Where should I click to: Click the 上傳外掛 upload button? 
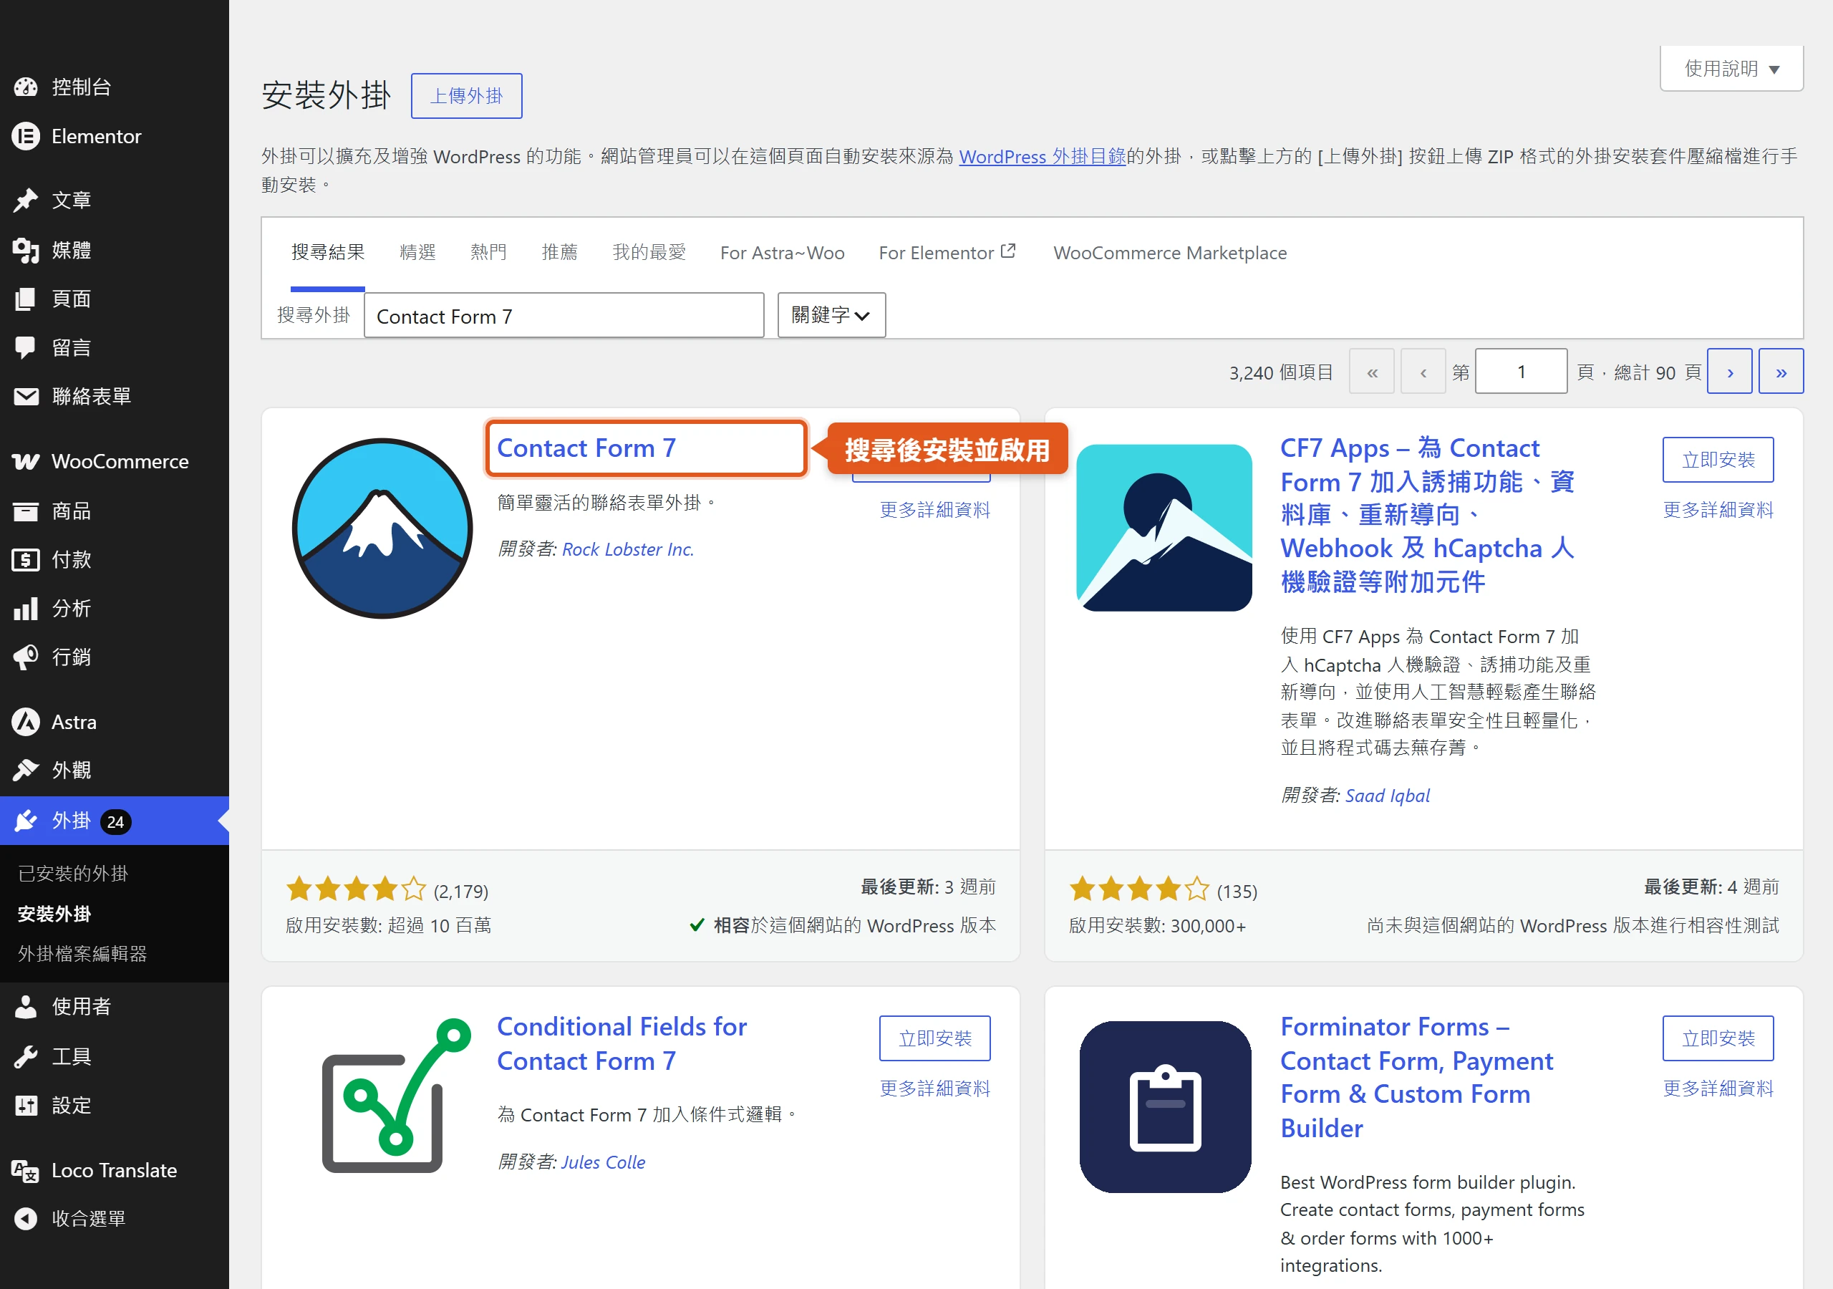tap(466, 96)
